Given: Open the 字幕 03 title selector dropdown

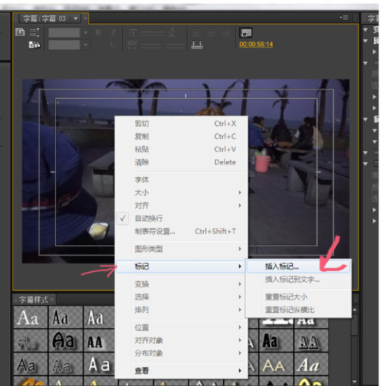Looking at the screenshot, I should [x=76, y=18].
